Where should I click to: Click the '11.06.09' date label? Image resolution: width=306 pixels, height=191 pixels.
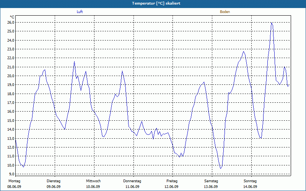tap(132, 187)
